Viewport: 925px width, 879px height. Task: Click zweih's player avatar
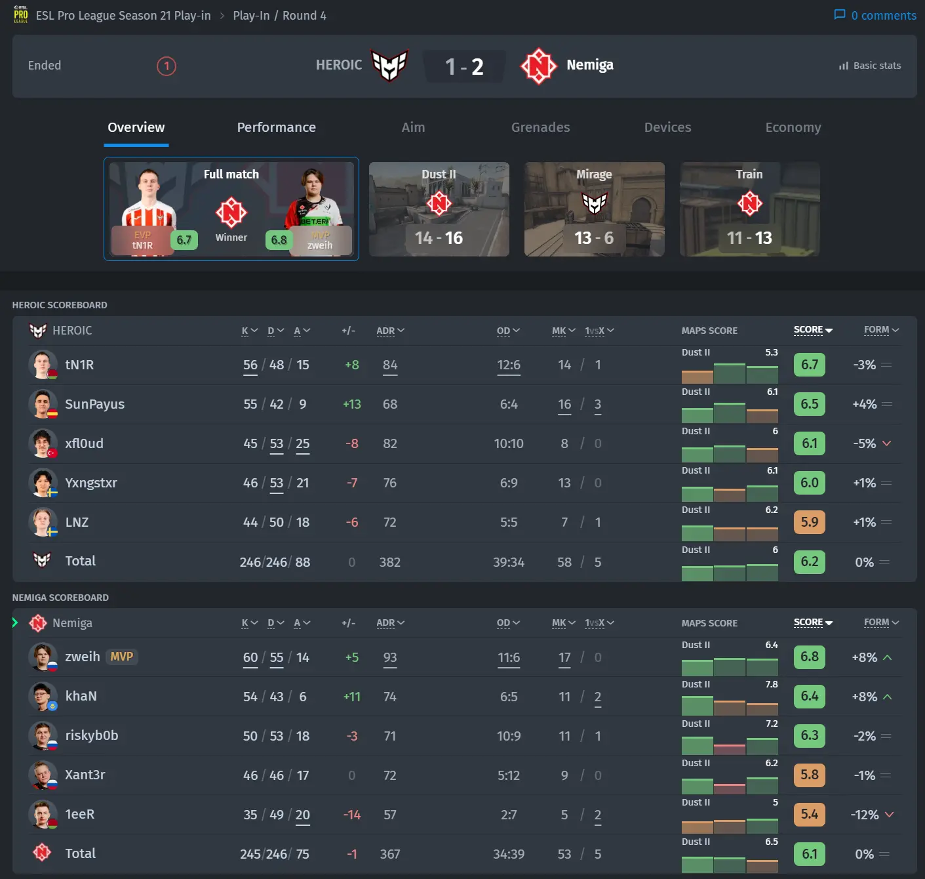coord(43,657)
